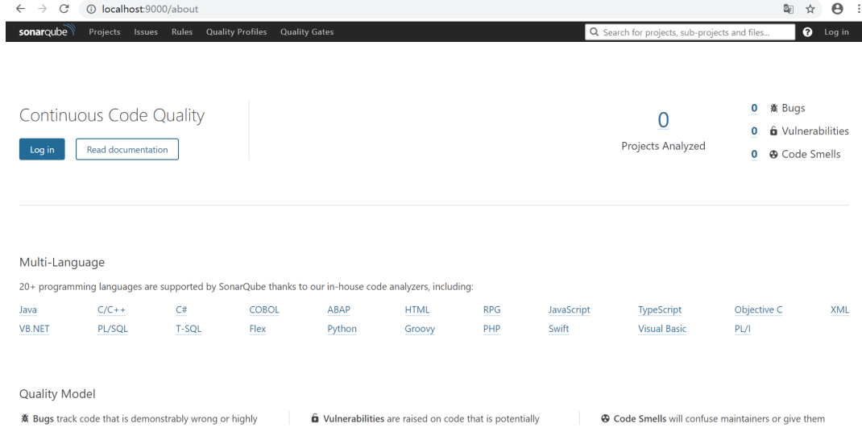The image size is (862, 436).
Task: Open the help question mark icon
Action: [x=807, y=32]
